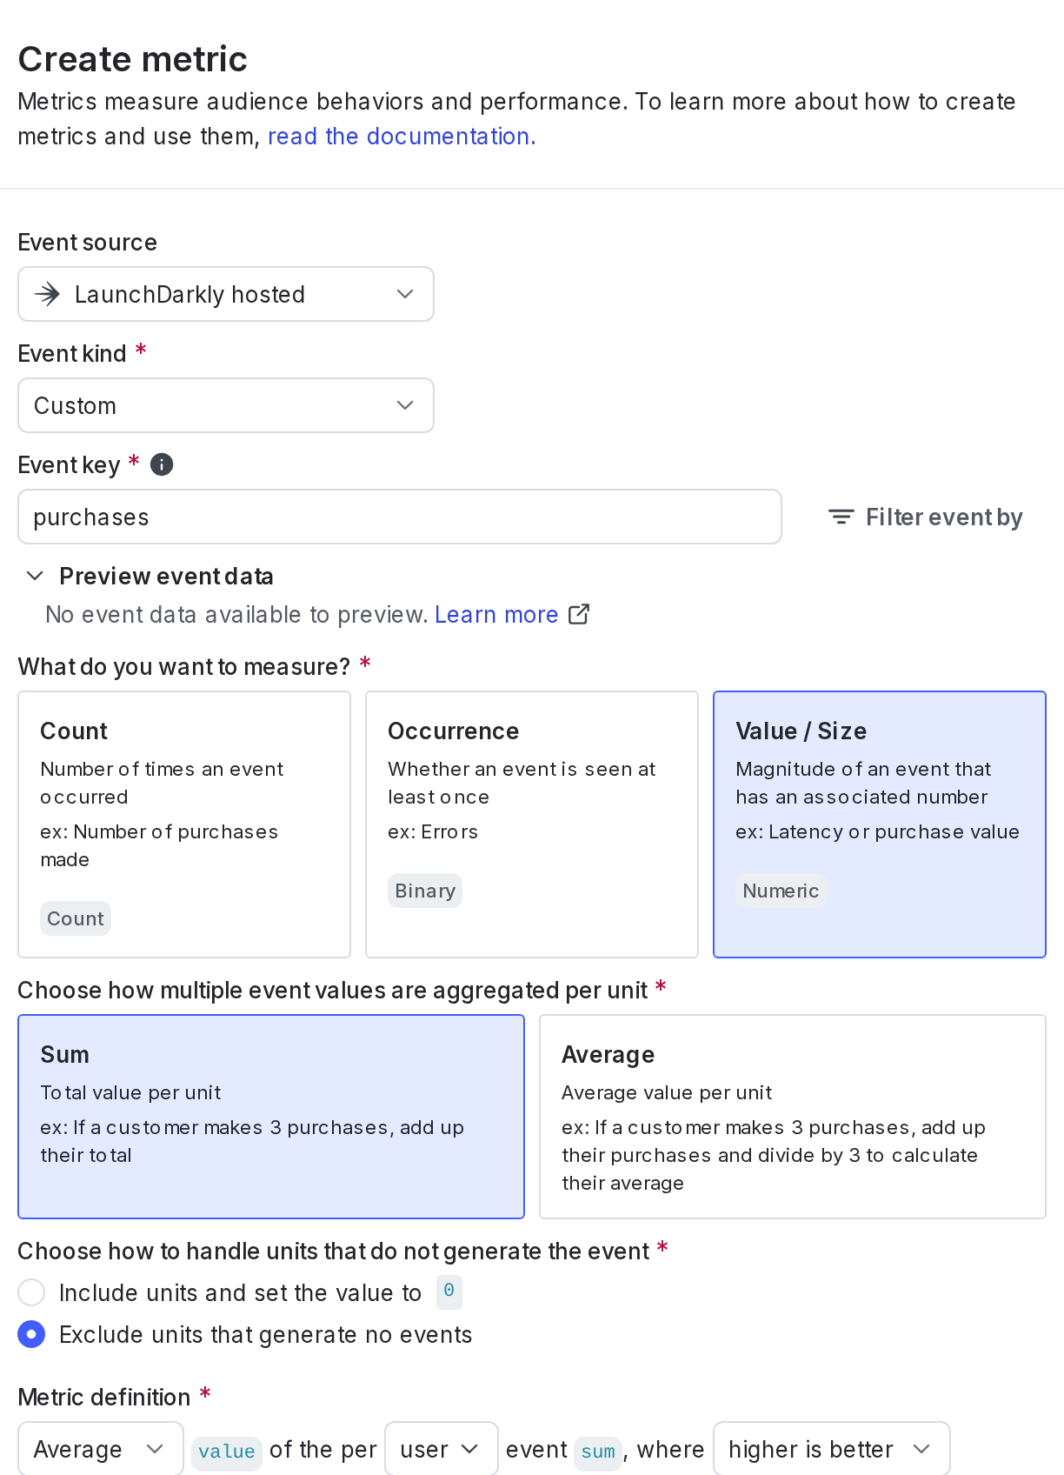The height and width of the screenshot is (1475, 1064).
Task: Choose the Count measurement card
Action: [x=184, y=824]
